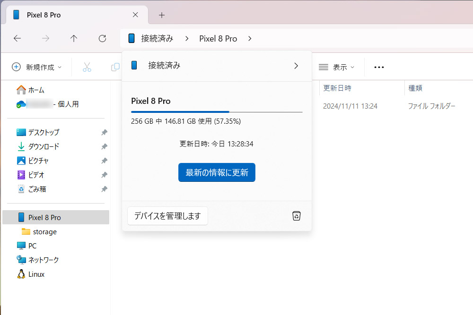This screenshot has width=473, height=315.
Task: Unpin ビデオ from the sidebar
Action: [x=104, y=175]
